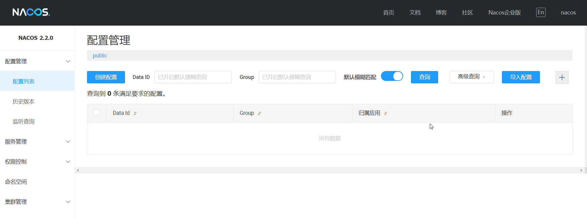Focus the Group search field

(x=297, y=77)
